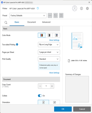The width and height of the screenshot is (92, 113).
Task: Select the grayscale color mode icon
Action: [49, 35]
